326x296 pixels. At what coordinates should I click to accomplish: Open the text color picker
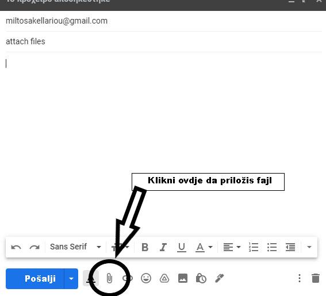point(204,247)
